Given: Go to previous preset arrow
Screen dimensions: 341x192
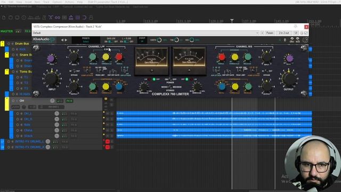Looking at the screenshot, I should [62, 40].
